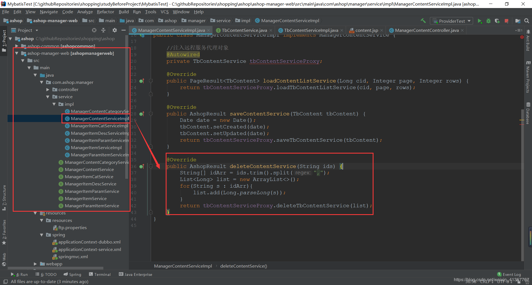Open the Favorites tool window
The height and width of the screenshot is (285, 532).
pyautogui.click(x=4, y=232)
